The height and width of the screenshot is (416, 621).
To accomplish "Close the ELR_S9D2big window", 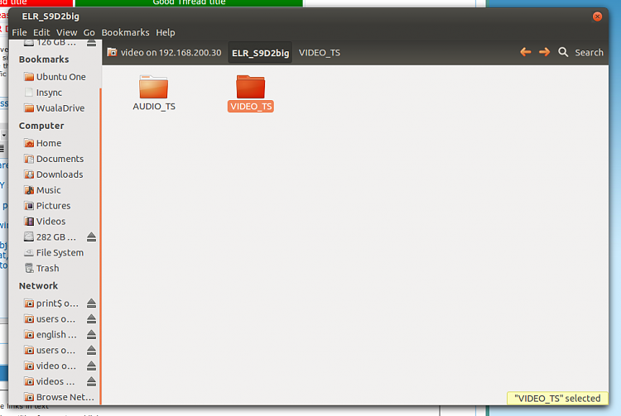I will (598, 17).
